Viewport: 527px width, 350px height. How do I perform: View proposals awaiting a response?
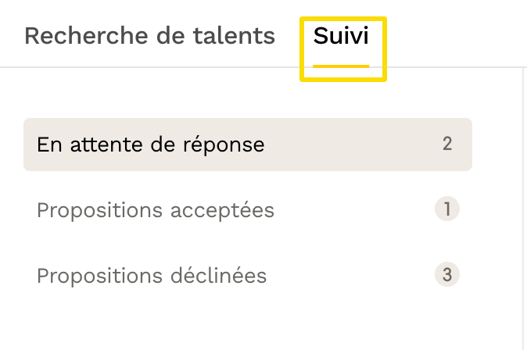[151, 145]
